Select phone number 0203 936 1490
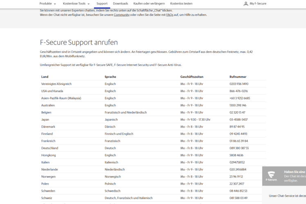Viewport: 306px width, 204px height. click(x=239, y=84)
